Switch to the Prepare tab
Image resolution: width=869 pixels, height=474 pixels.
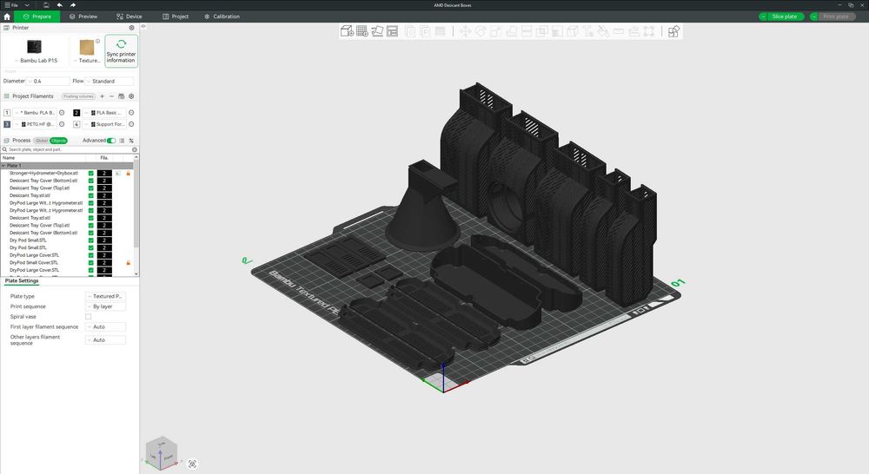click(37, 16)
